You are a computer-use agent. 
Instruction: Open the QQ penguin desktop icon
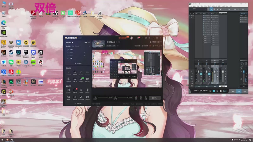(x=40, y=63)
